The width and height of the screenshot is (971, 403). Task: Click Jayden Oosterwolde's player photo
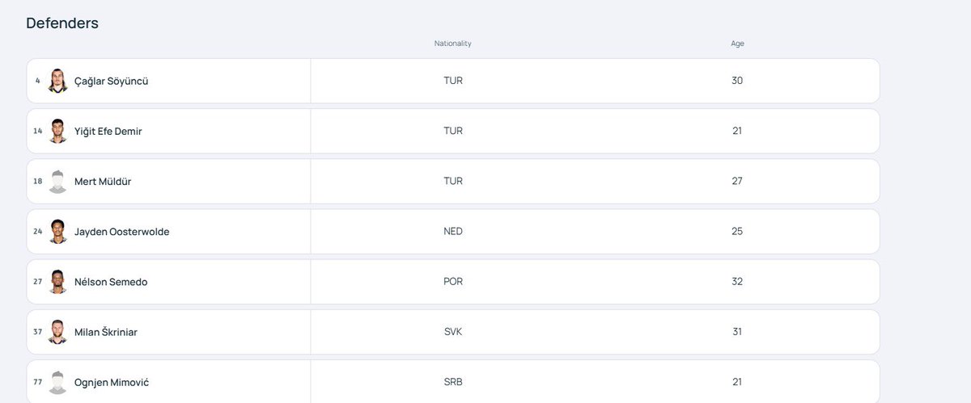[x=57, y=231]
